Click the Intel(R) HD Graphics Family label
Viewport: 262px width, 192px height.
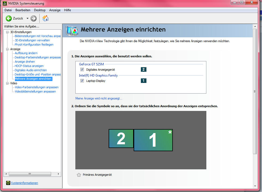point(98,75)
